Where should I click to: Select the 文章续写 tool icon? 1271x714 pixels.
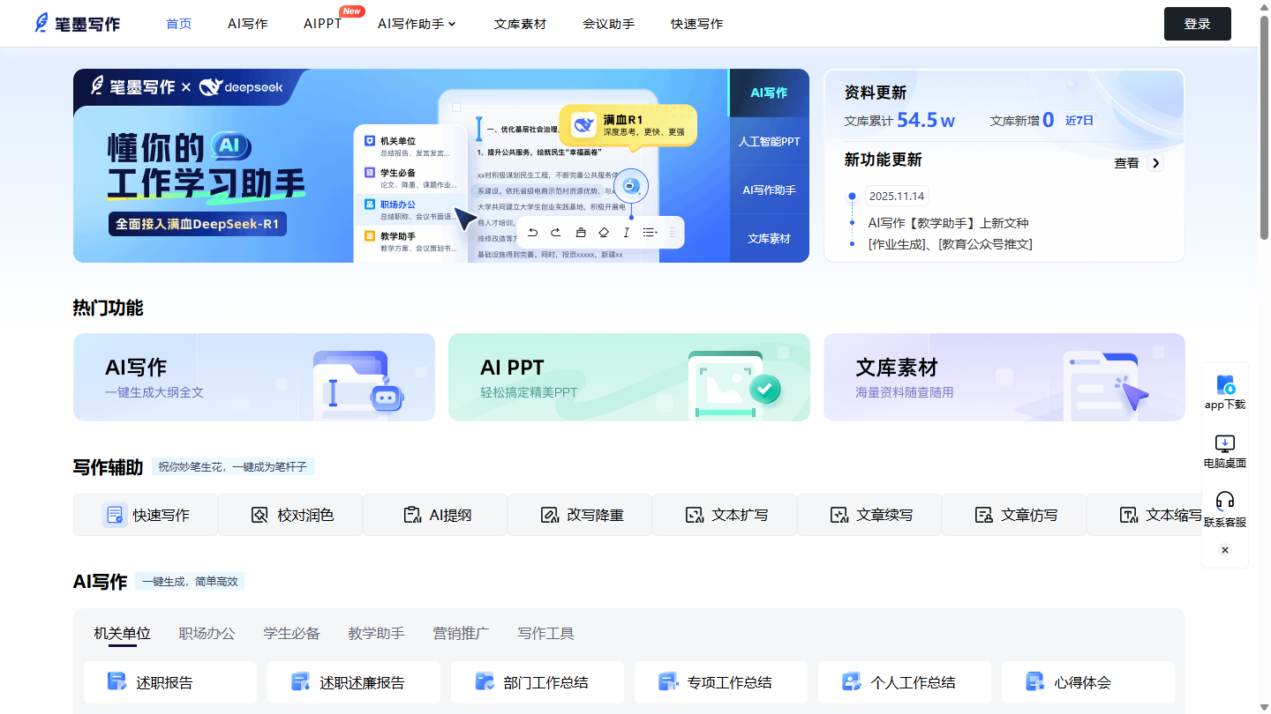point(839,515)
